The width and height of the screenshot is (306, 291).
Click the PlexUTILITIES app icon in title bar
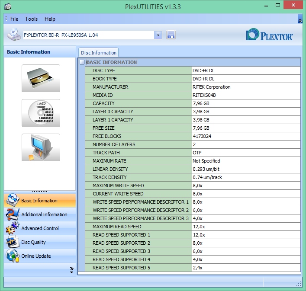(x=8, y=6)
